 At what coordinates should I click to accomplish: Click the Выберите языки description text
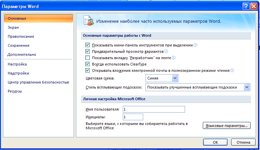(137, 126)
